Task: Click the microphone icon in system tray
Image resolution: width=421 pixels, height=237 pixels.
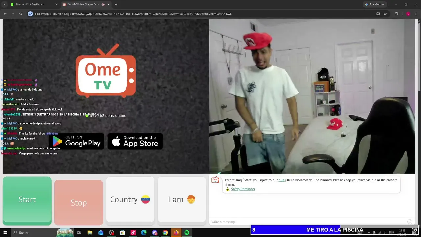Action: 374,233
